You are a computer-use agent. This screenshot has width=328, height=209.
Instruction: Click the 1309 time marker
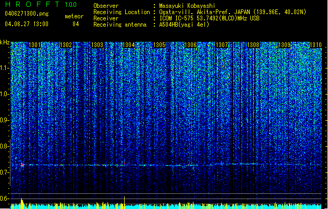tap(285, 45)
